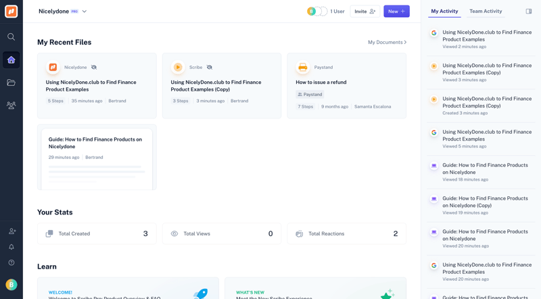Open the documents folder icon in the sidebar

(x=11, y=83)
